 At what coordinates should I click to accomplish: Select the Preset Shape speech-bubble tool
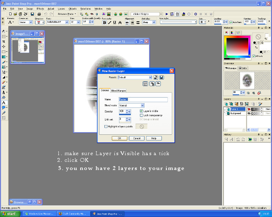coord(4,108)
